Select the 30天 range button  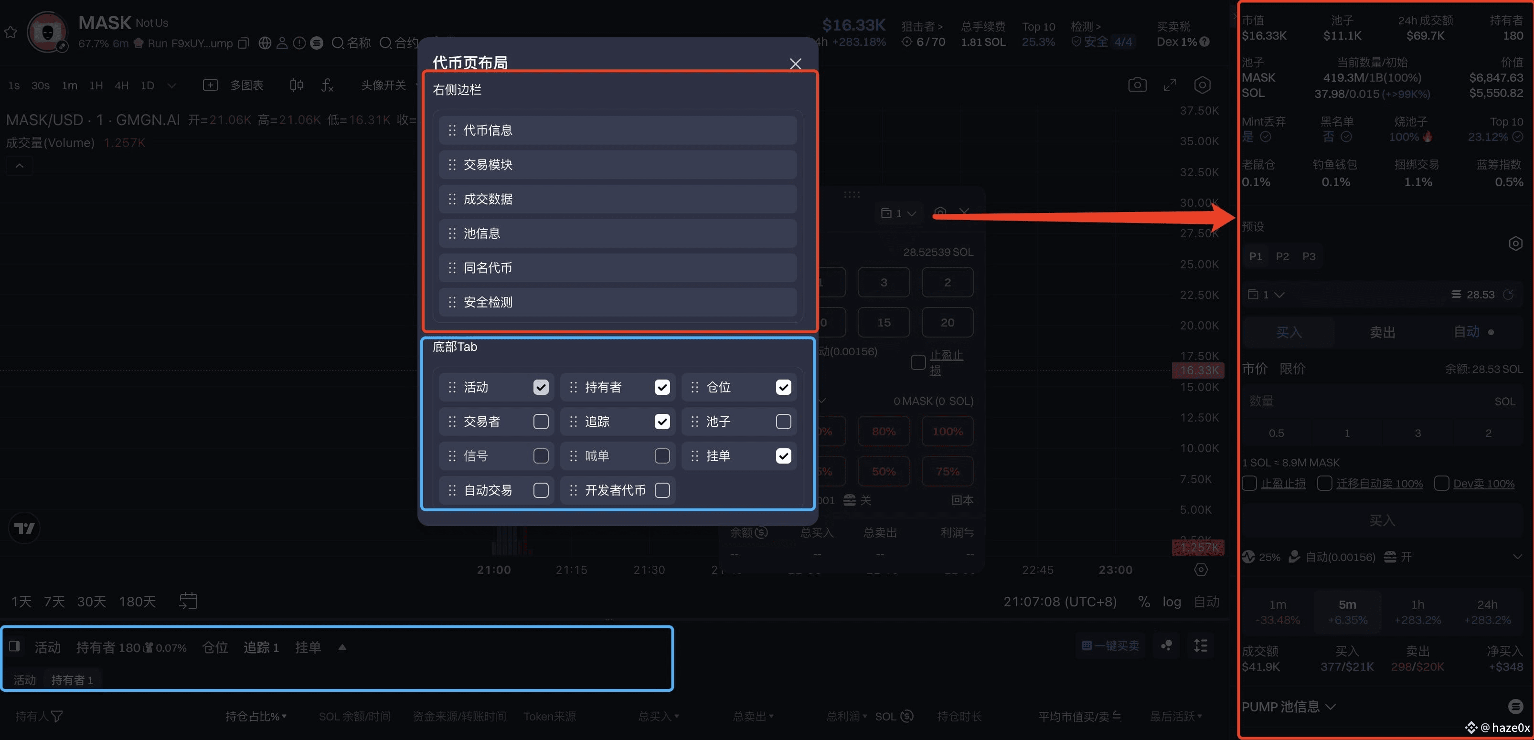point(92,601)
